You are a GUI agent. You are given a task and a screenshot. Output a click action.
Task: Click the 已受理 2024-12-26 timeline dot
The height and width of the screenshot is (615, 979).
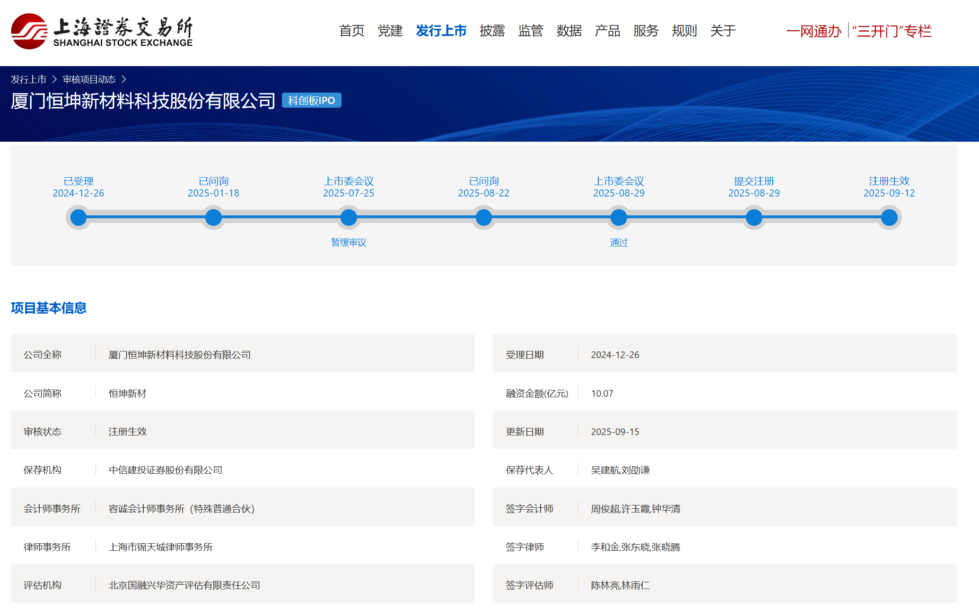79,218
